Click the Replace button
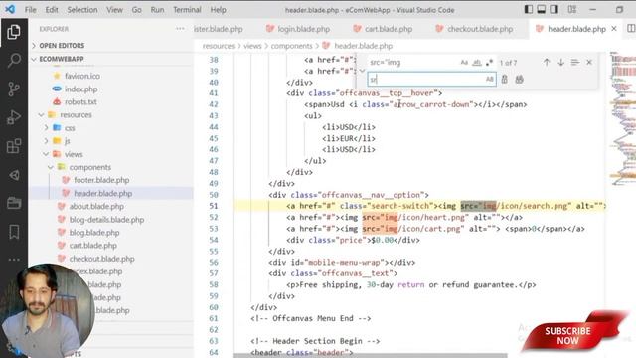Screen dimensions: 636x358 504,80
